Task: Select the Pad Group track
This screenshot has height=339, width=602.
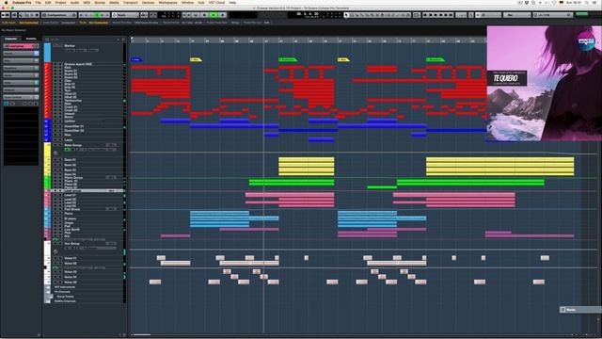Action: pyautogui.click(x=72, y=209)
